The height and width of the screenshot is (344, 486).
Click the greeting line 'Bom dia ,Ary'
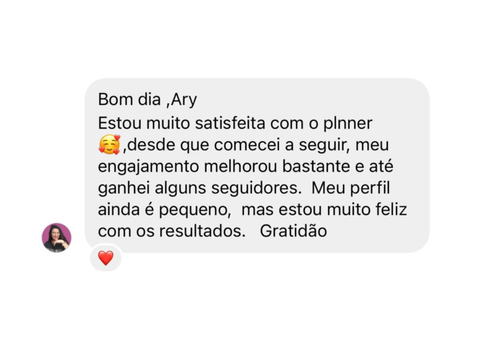(148, 100)
